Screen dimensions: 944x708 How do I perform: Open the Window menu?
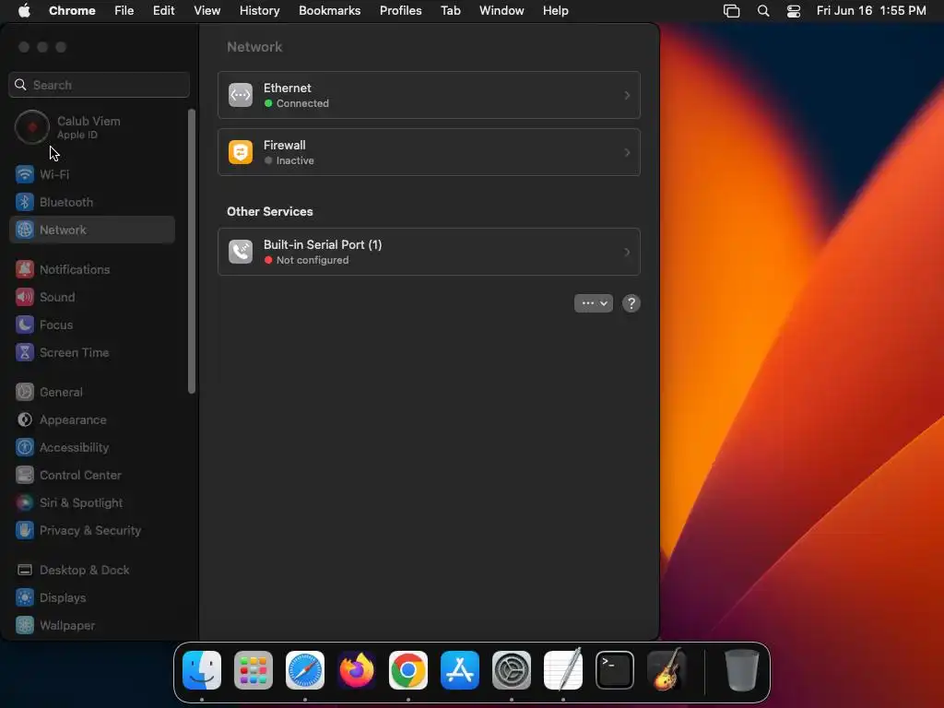tap(501, 11)
